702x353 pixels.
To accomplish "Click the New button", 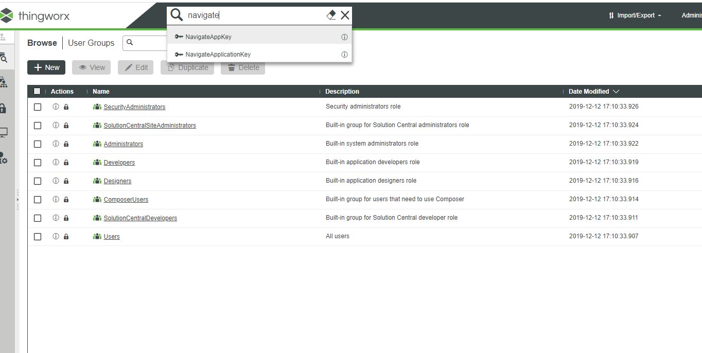I will (x=46, y=67).
